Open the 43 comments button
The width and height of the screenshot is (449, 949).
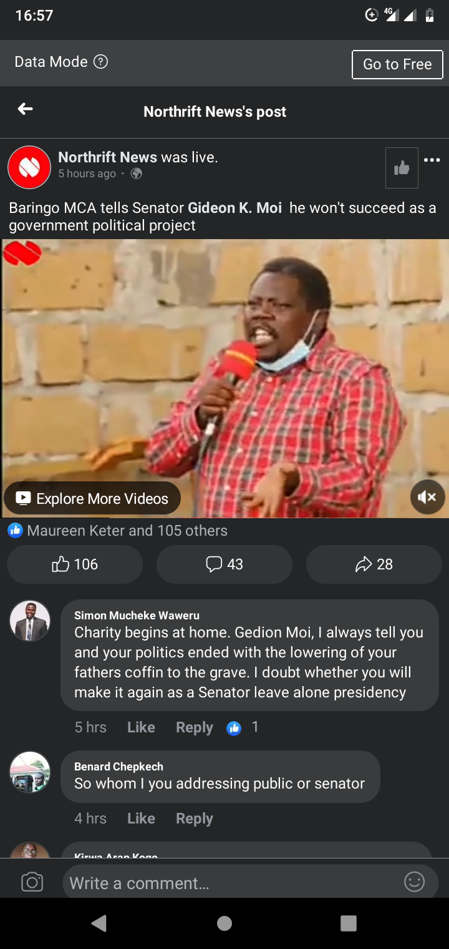(x=224, y=564)
